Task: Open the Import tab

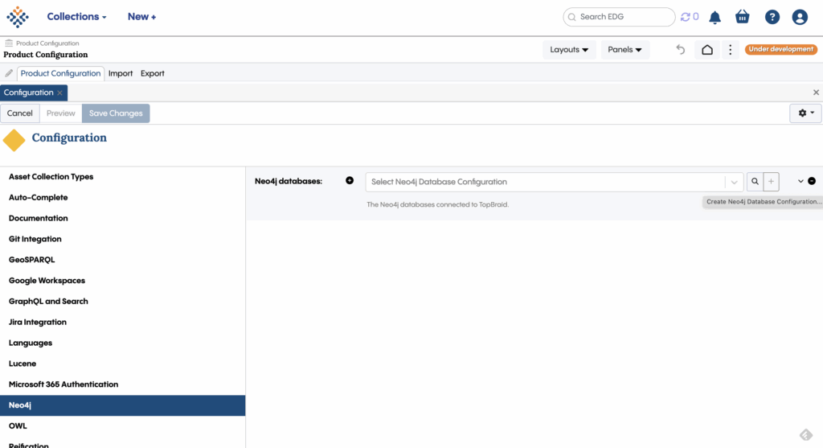Action: click(121, 73)
